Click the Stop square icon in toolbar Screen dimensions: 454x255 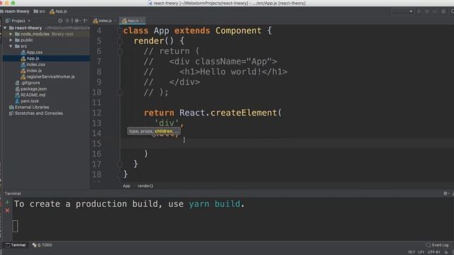pyautogui.click(x=443, y=11)
